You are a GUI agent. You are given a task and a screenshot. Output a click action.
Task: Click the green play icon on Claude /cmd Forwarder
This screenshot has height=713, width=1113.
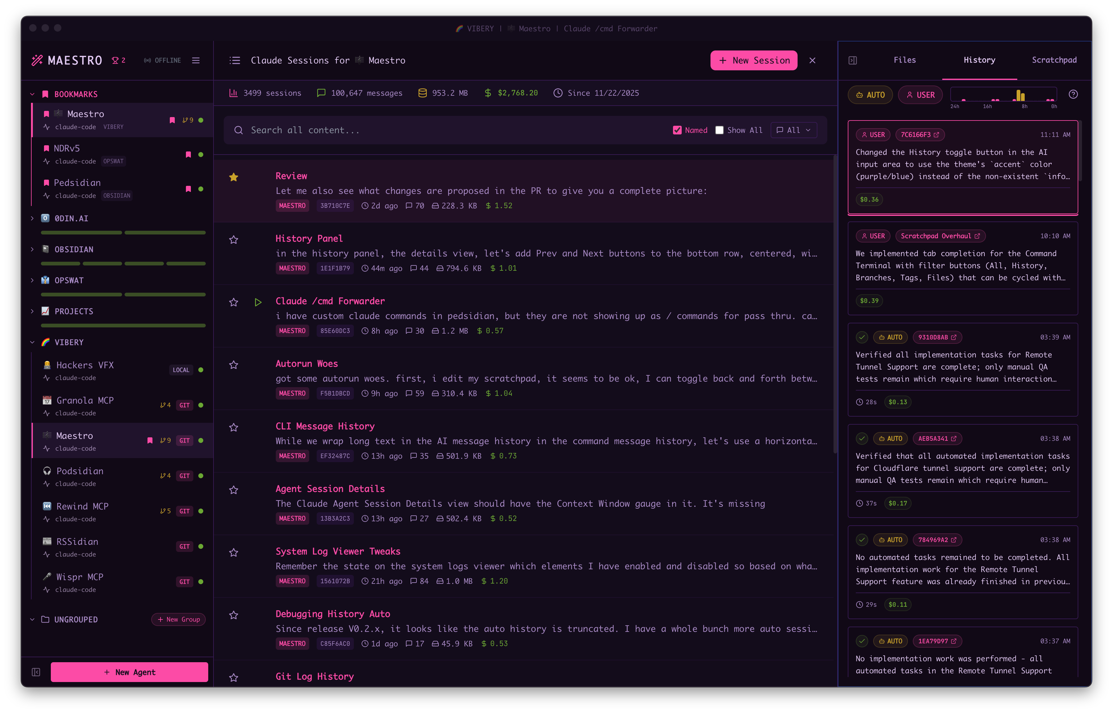tap(258, 302)
